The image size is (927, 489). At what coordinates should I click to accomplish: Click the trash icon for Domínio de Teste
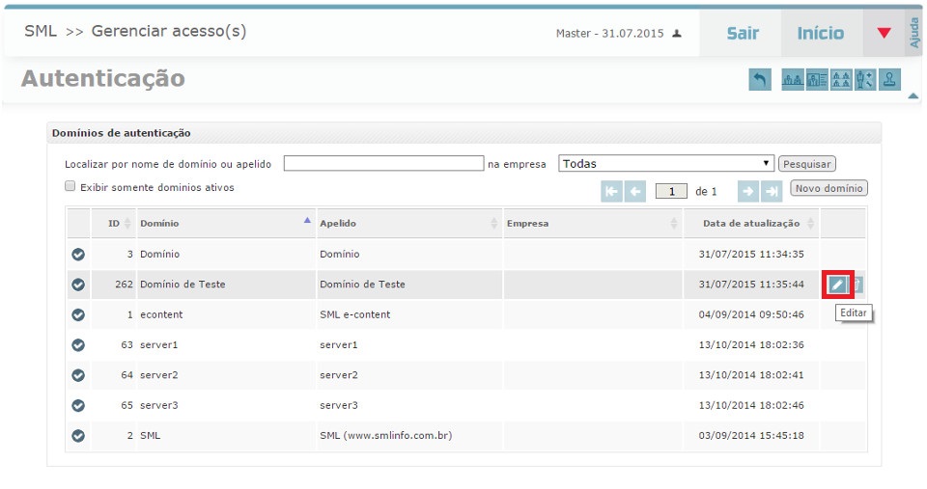tap(857, 285)
